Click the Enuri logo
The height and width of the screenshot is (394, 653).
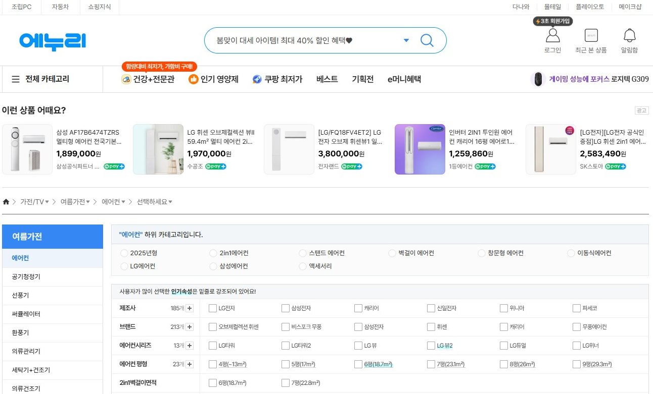click(x=53, y=41)
